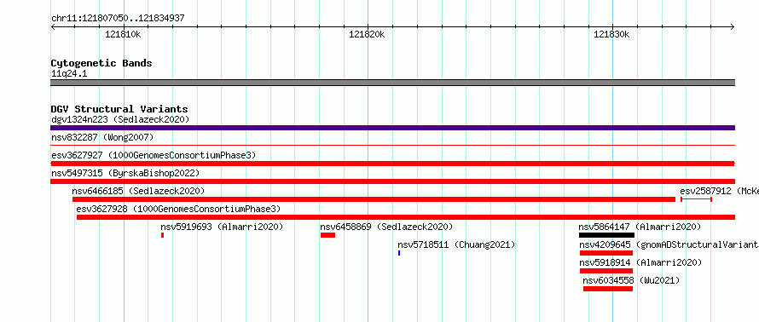Screen dimensions: 759x322
Task: Click the nsv5497315 (ByrskaBishop2022) label
Action: pos(125,173)
